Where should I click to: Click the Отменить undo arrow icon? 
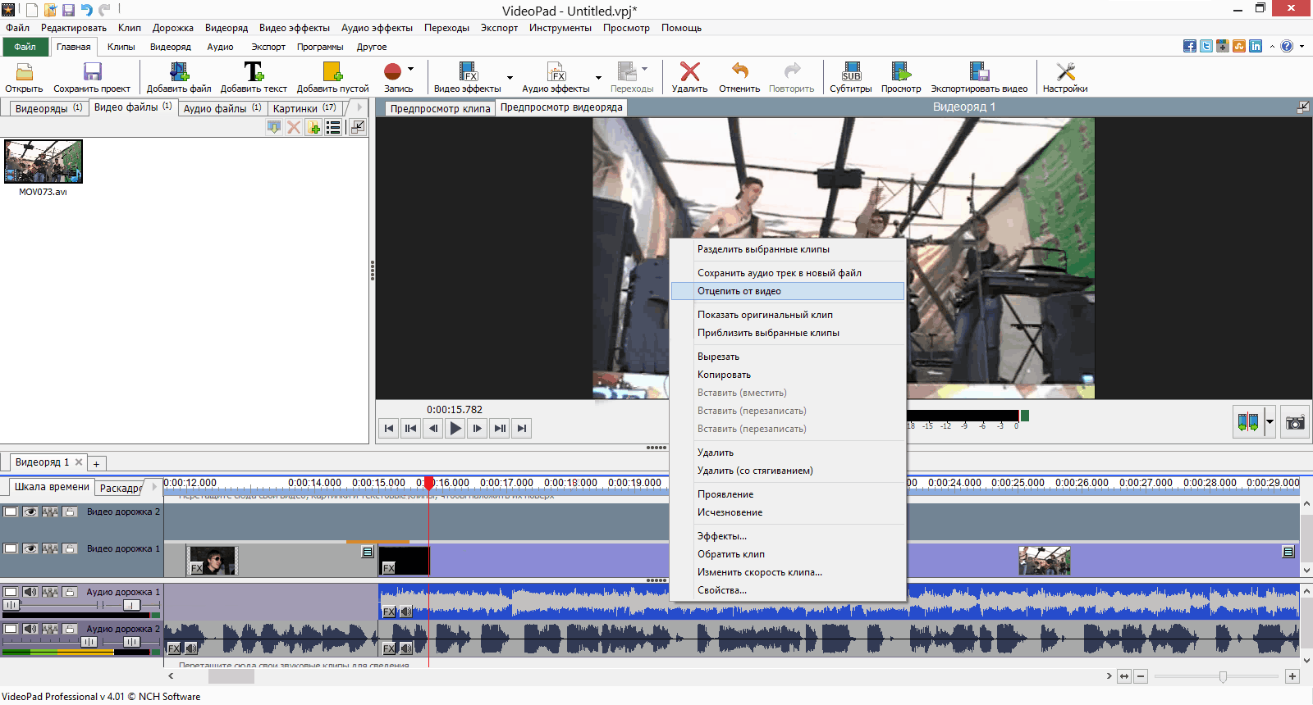(739, 72)
